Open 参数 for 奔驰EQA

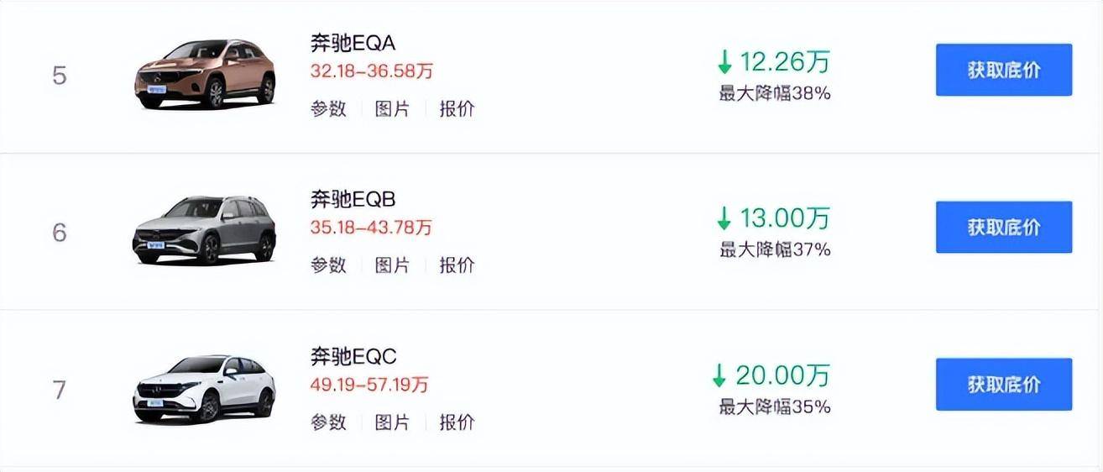pos(328,108)
